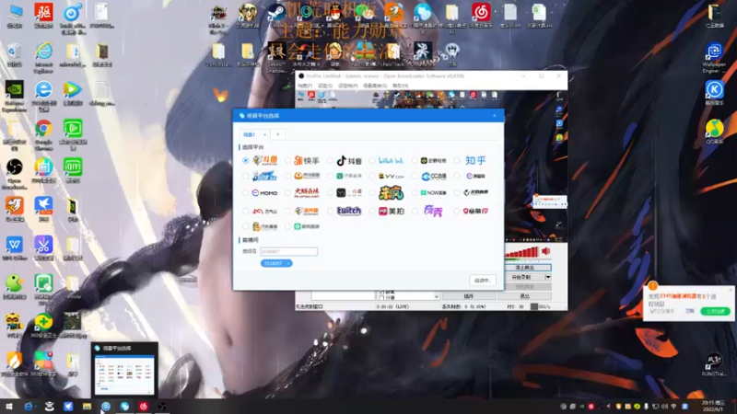
Task: Click the 插件 button in OBS
Action: point(469,296)
